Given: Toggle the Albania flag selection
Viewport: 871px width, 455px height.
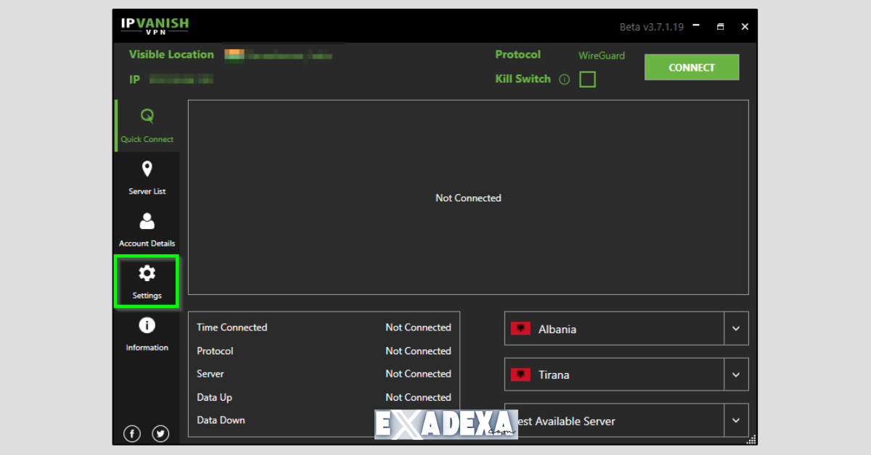Looking at the screenshot, I should (520, 328).
